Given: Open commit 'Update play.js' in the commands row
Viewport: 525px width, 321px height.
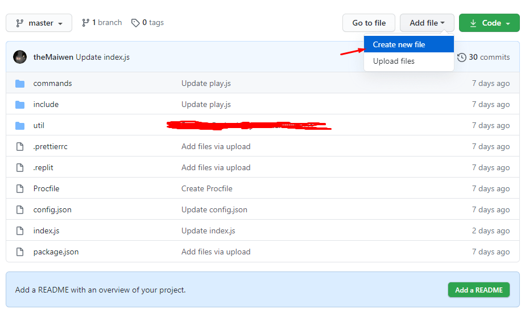Looking at the screenshot, I should (206, 83).
